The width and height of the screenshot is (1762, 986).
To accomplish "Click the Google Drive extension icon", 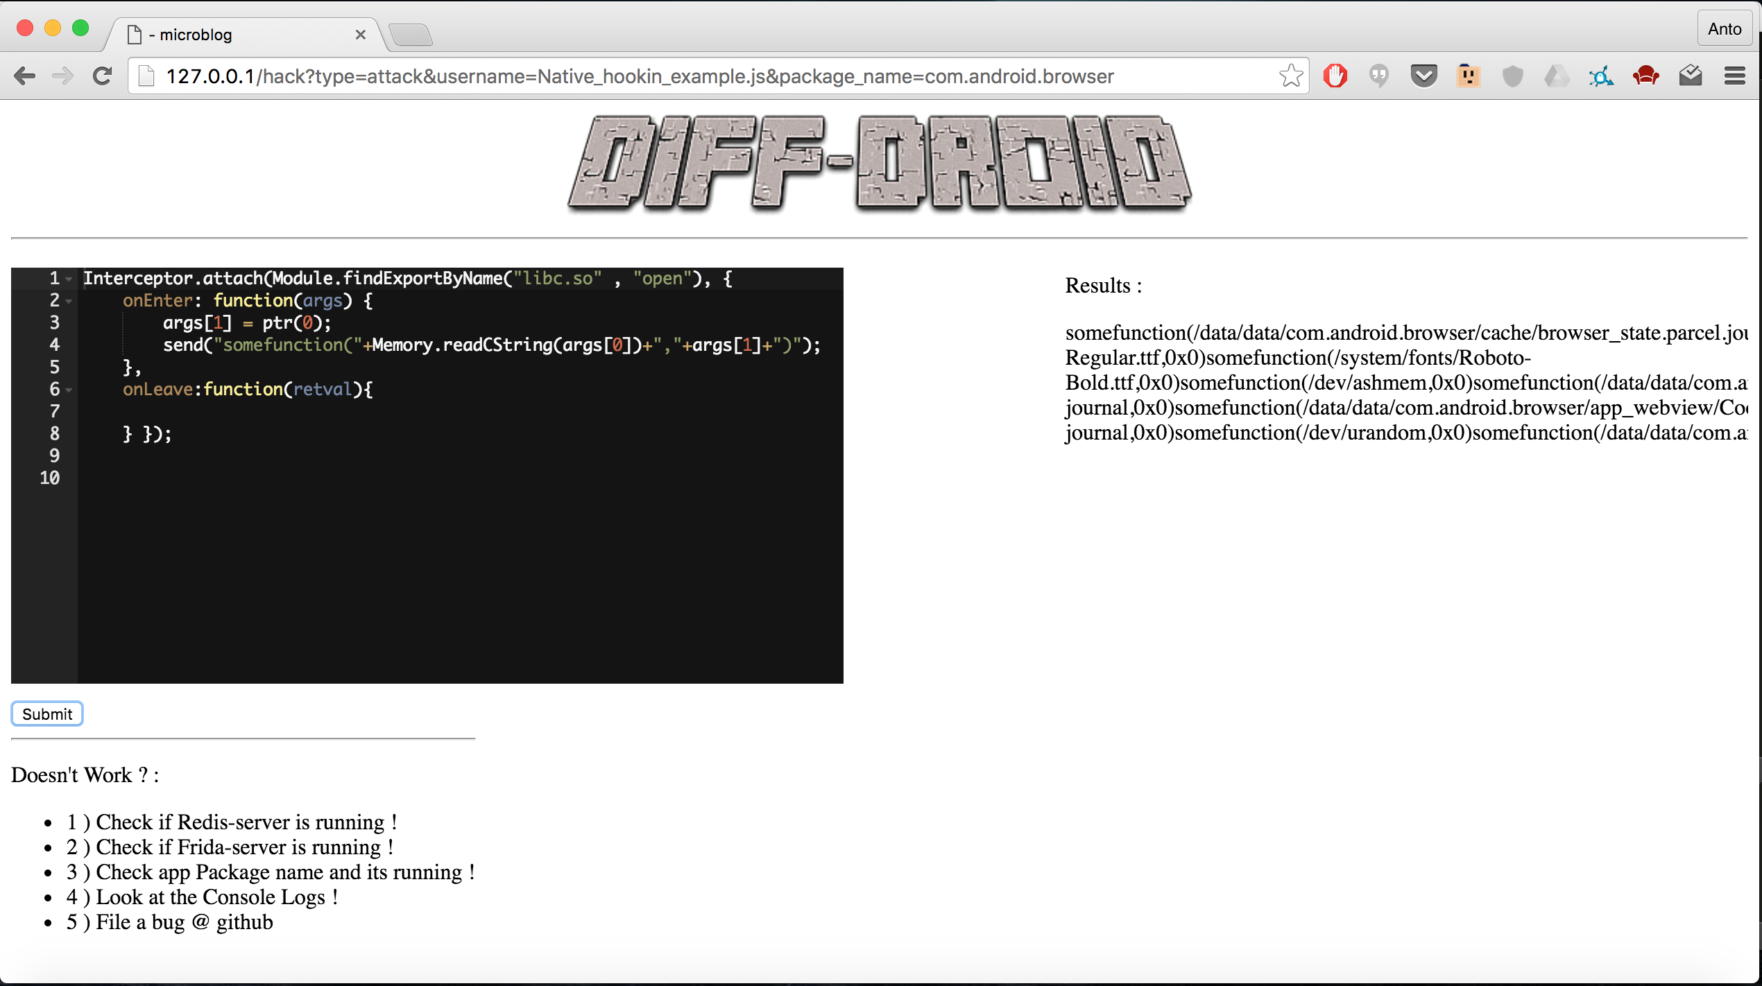I will 1557,76.
